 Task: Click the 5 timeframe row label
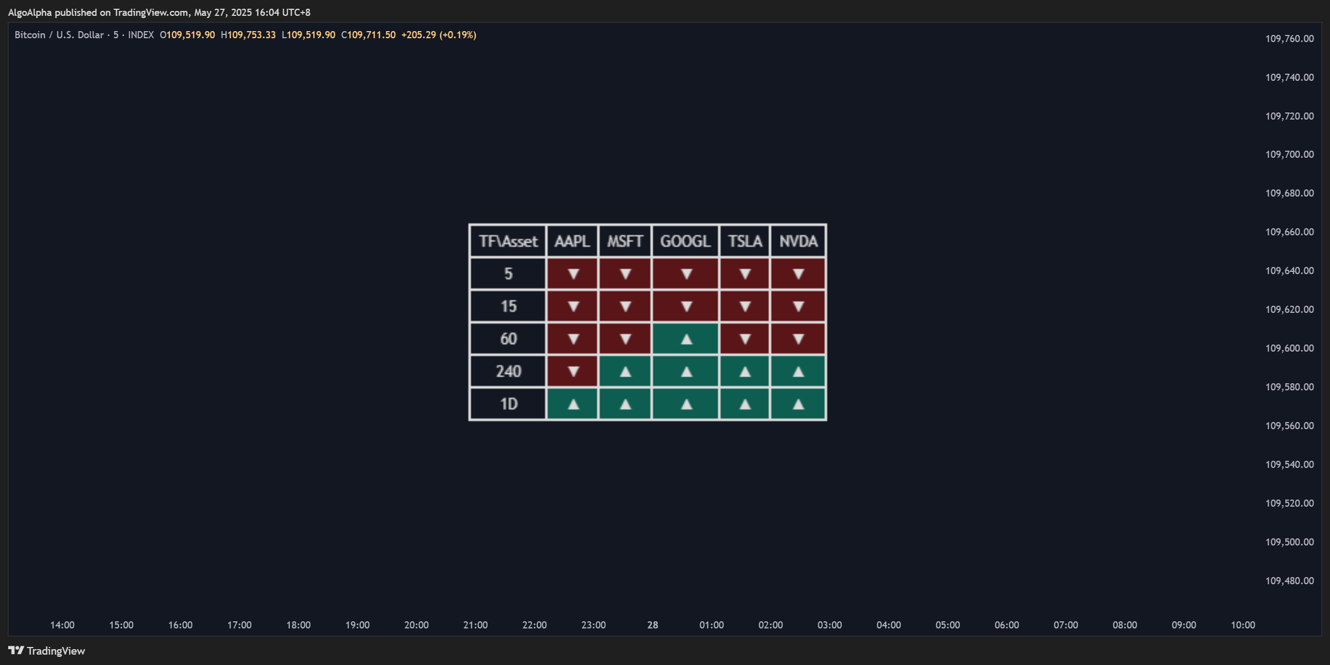click(508, 274)
